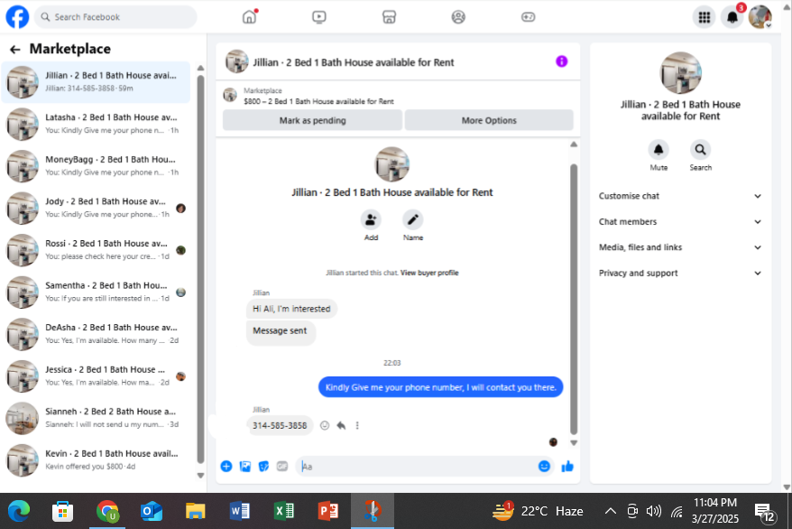Open the View buyer profile link
The image size is (792, 529).
(429, 273)
